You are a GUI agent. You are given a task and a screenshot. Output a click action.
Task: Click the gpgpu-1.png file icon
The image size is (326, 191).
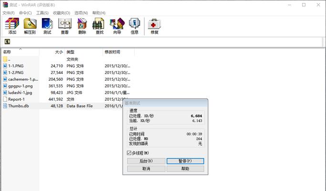[x=5, y=86]
